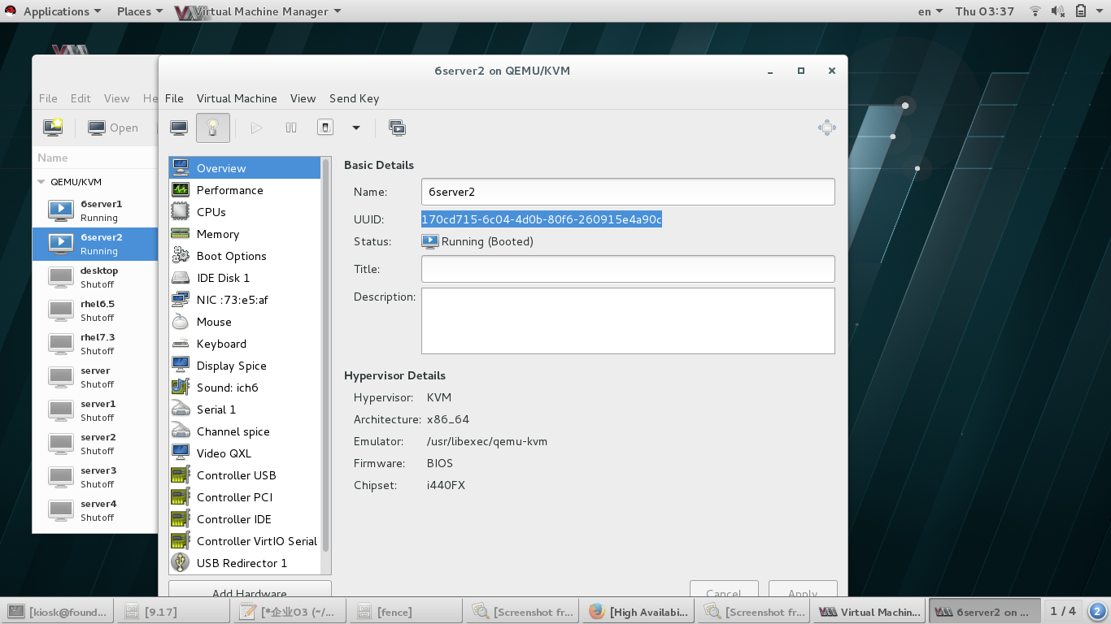
Task: Select USB Redirector 1 entry
Action: click(245, 563)
